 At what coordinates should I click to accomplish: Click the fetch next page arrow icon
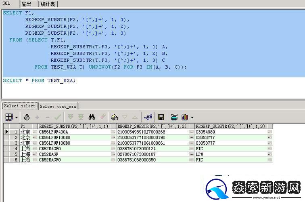[x=71, y=118]
